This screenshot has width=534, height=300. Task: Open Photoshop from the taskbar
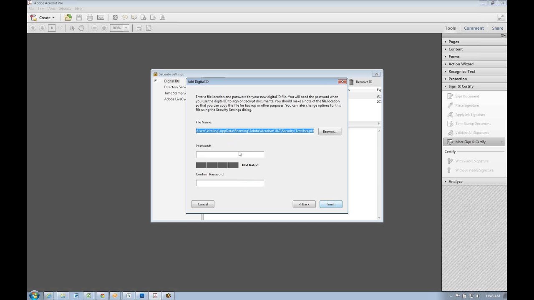[x=141, y=296]
